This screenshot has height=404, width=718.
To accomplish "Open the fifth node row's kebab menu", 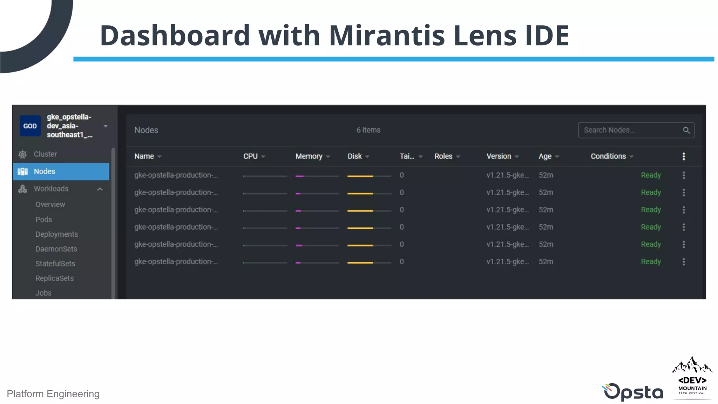I will (x=684, y=244).
